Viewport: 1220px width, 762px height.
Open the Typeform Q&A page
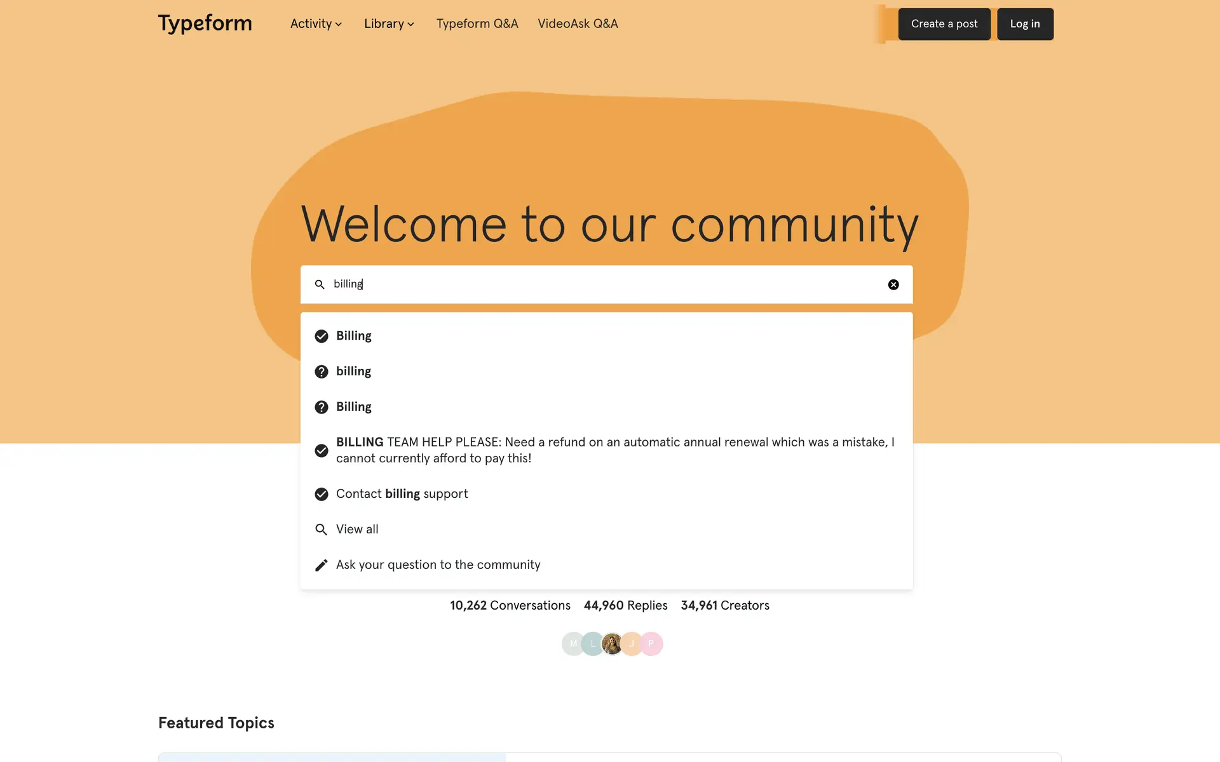[x=477, y=24]
